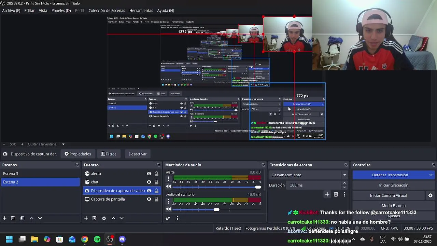Open options dots for Audio del escritorio
The image size is (437, 246).
pos(168,201)
